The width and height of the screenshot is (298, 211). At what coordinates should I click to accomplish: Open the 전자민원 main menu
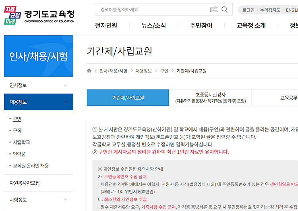click(x=106, y=25)
